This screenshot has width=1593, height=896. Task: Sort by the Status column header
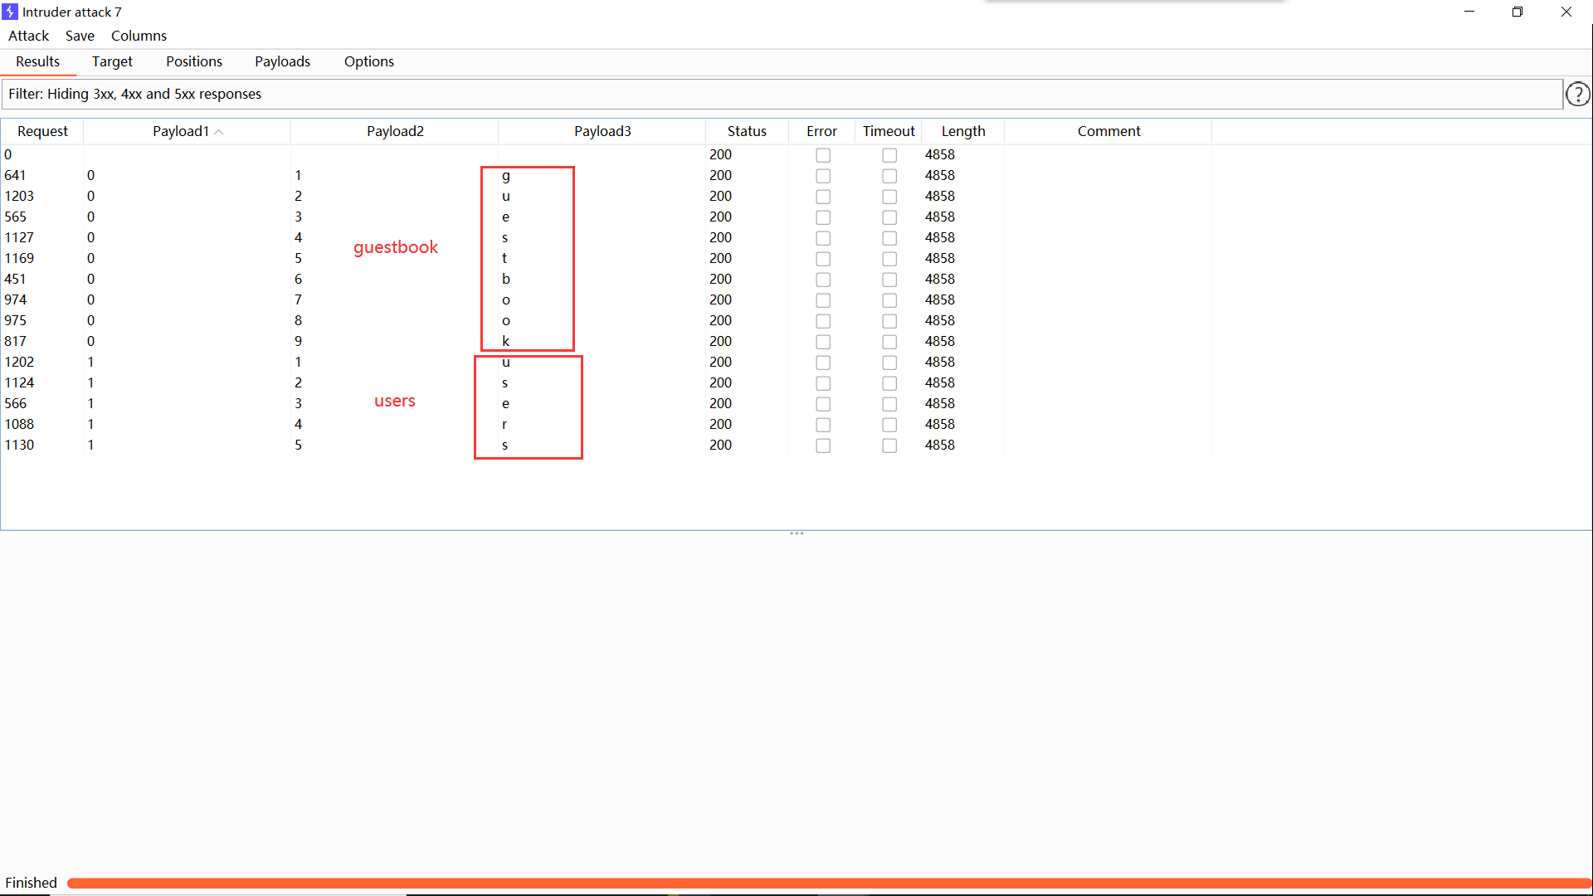click(747, 131)
